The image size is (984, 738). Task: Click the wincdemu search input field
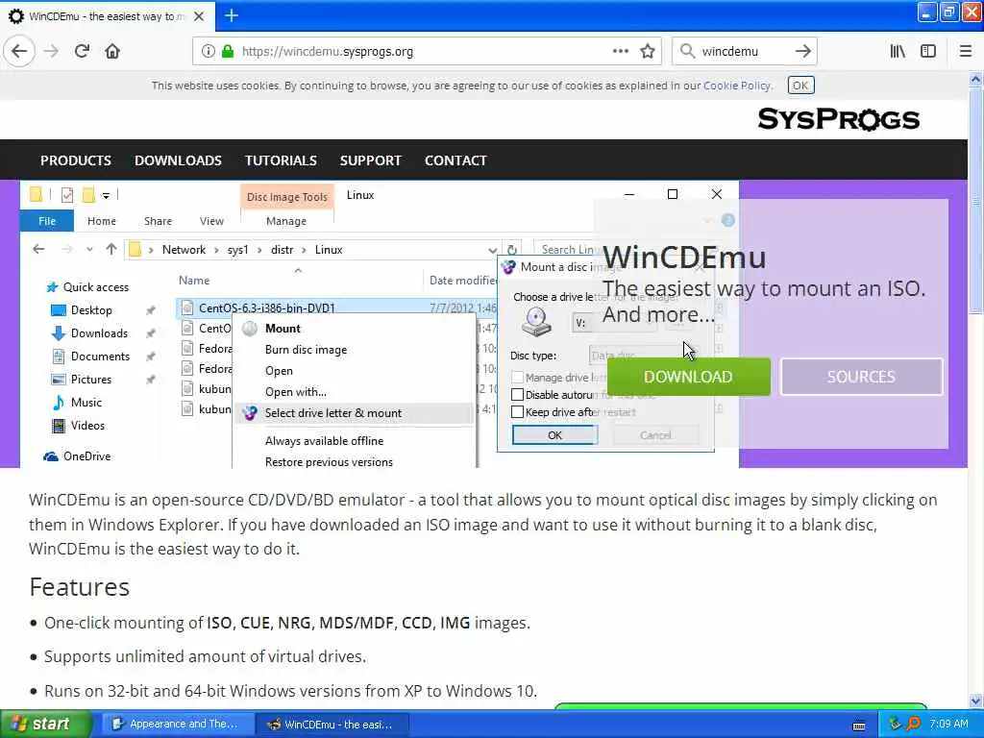click(744, 52)
